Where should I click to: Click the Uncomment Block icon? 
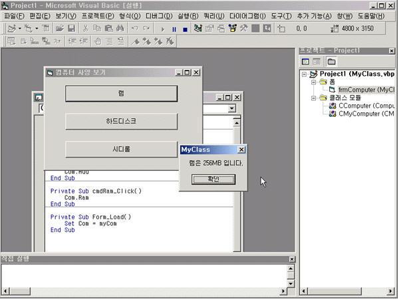tap(121, 41)
